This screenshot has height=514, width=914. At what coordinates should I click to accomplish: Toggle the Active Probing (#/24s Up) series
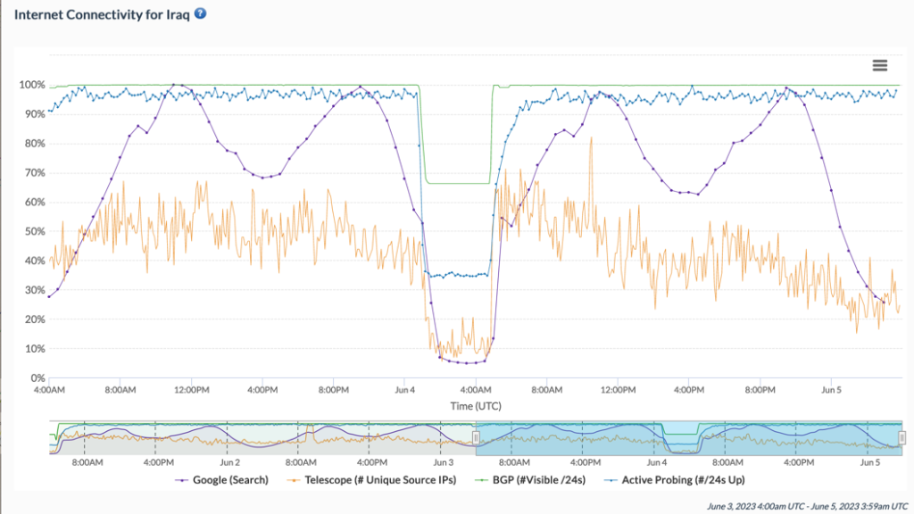674,480
